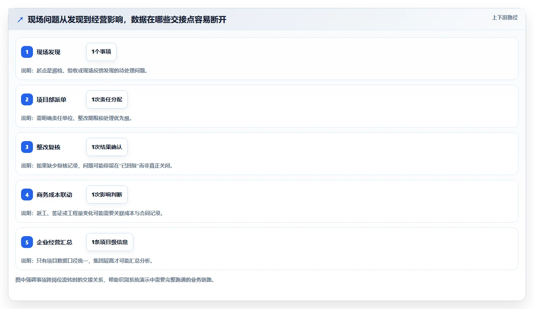Click the step 1 number badge

pos(27,52)
